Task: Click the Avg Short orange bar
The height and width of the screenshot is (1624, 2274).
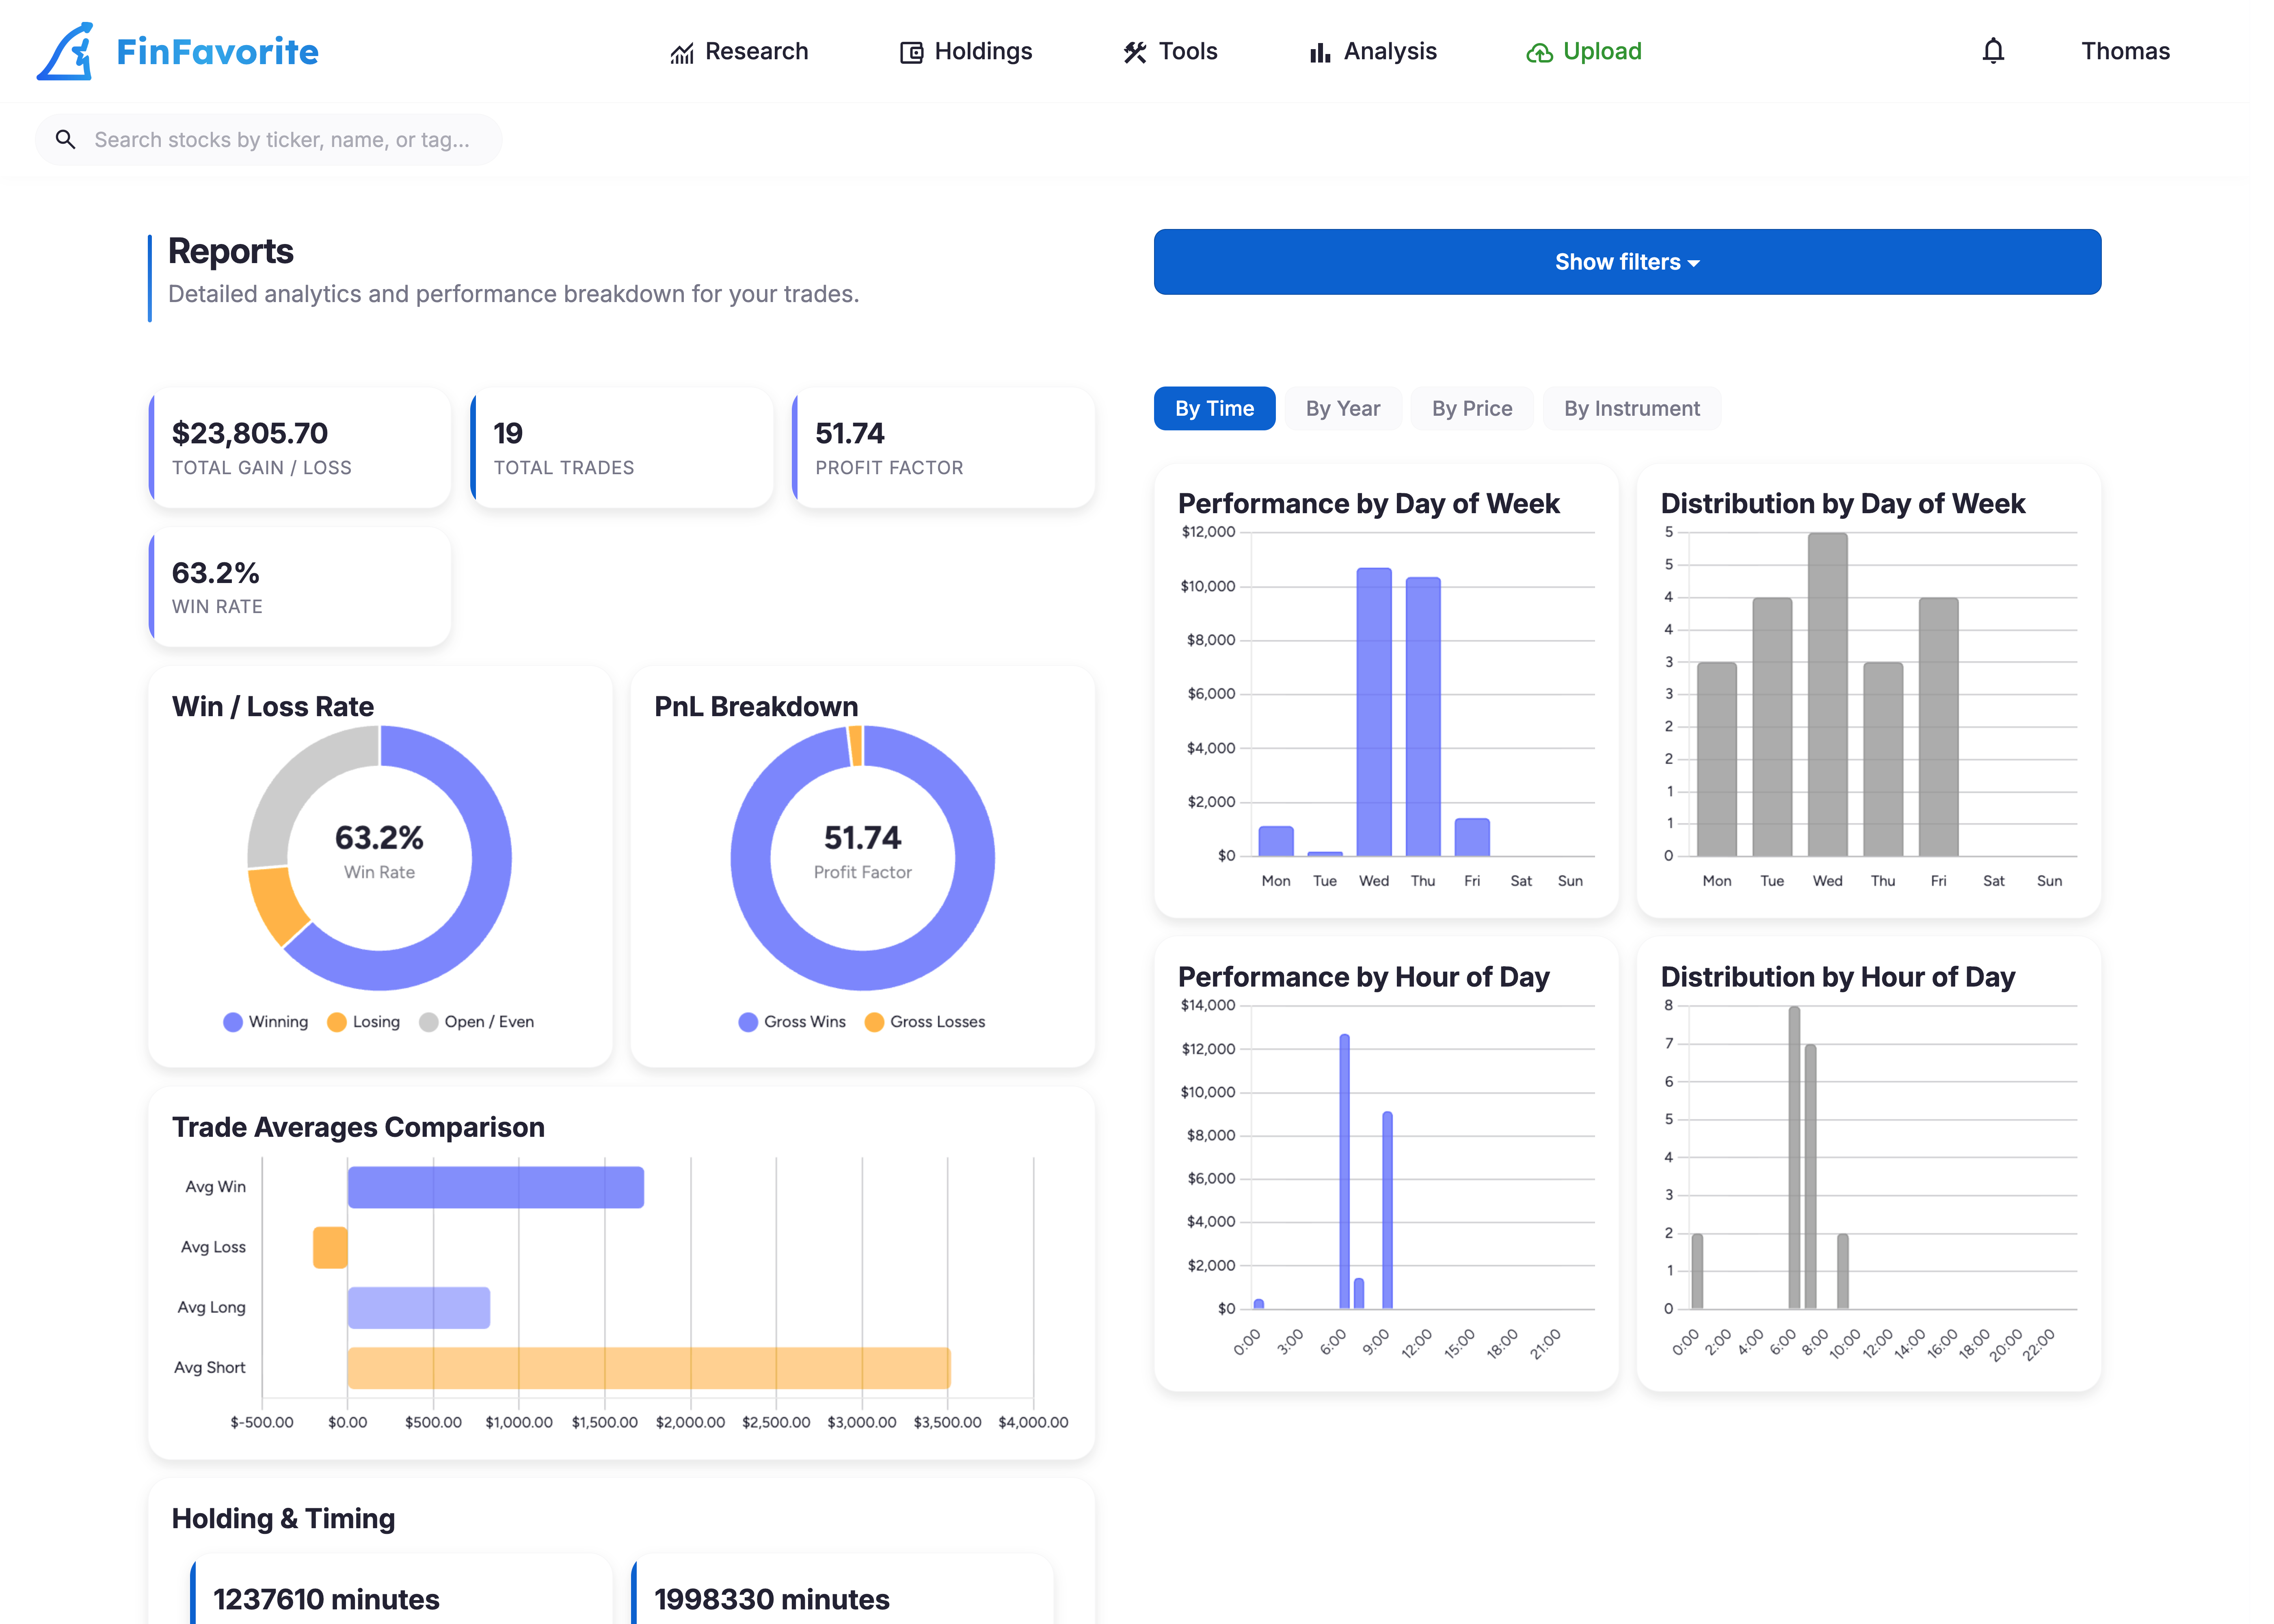Action: pos(648,1367)
